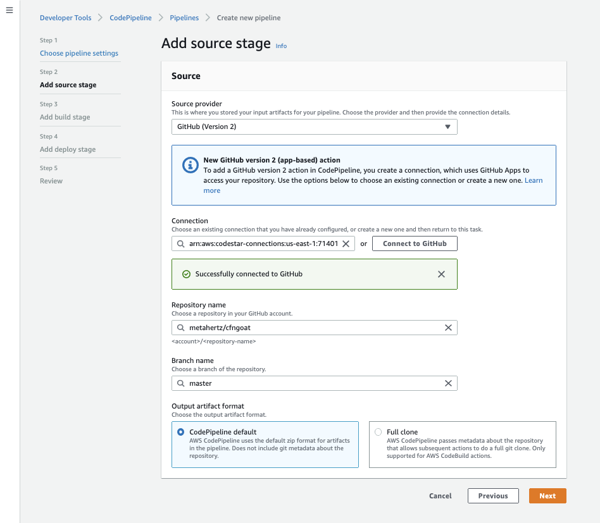Open the hamburger navigation menu
The height and width of the screenshot is (523, 600).
[9, 10]
